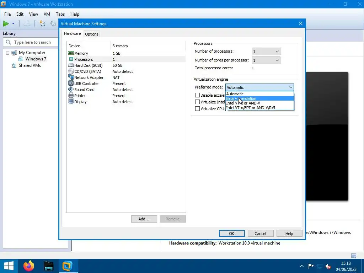Click the Cancel button
The image size is (364, 273).
261,234
